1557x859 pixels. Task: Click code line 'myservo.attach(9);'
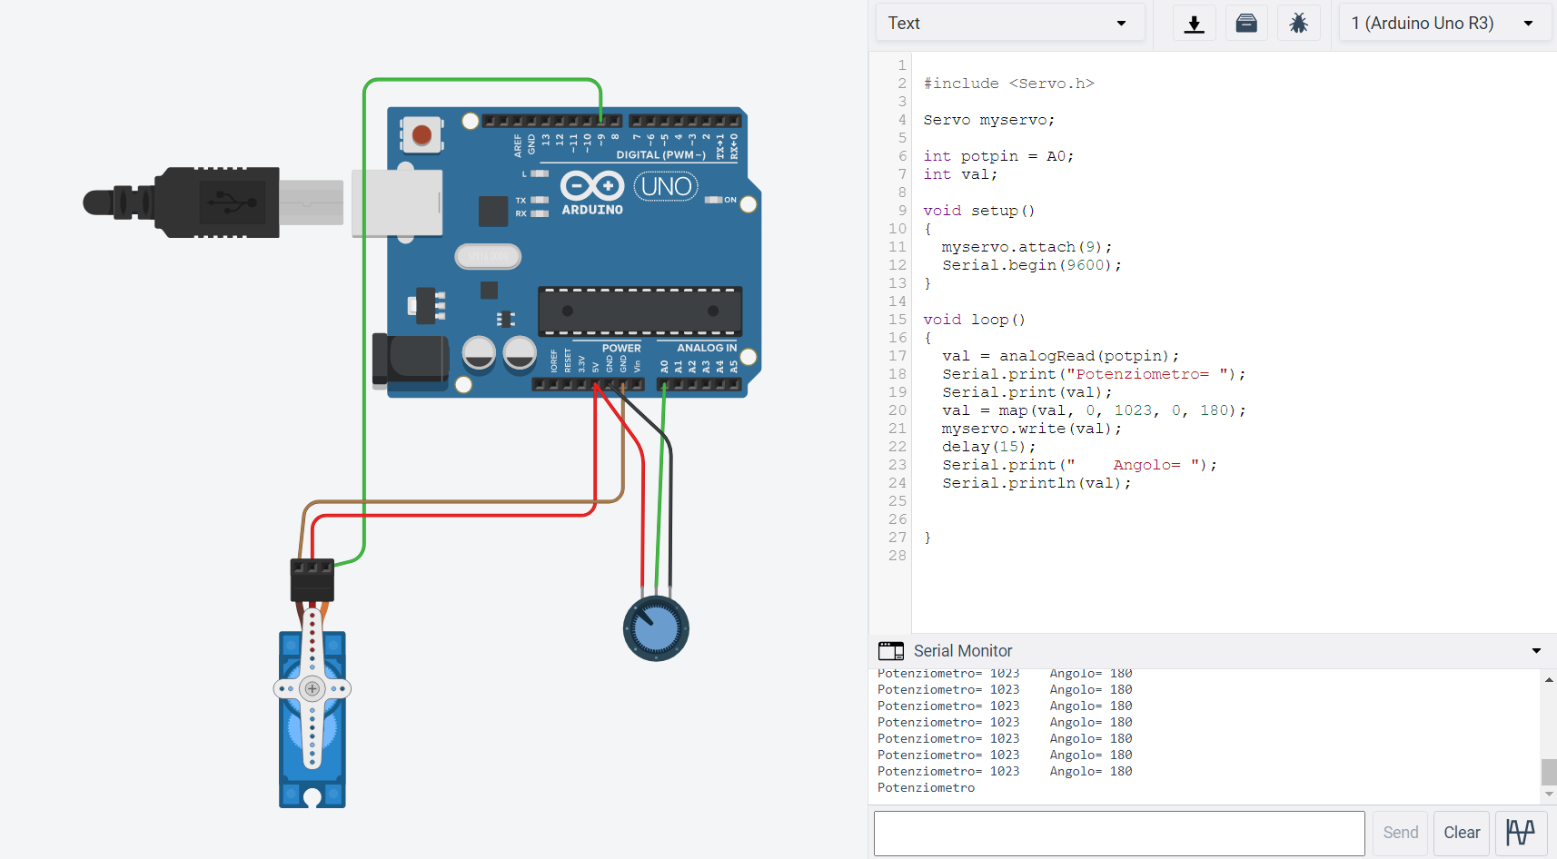(x=1026, y=247)
